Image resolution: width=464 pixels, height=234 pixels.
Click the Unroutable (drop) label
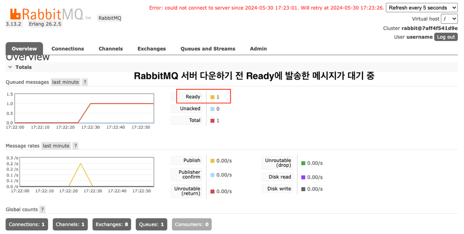point(277,163)
